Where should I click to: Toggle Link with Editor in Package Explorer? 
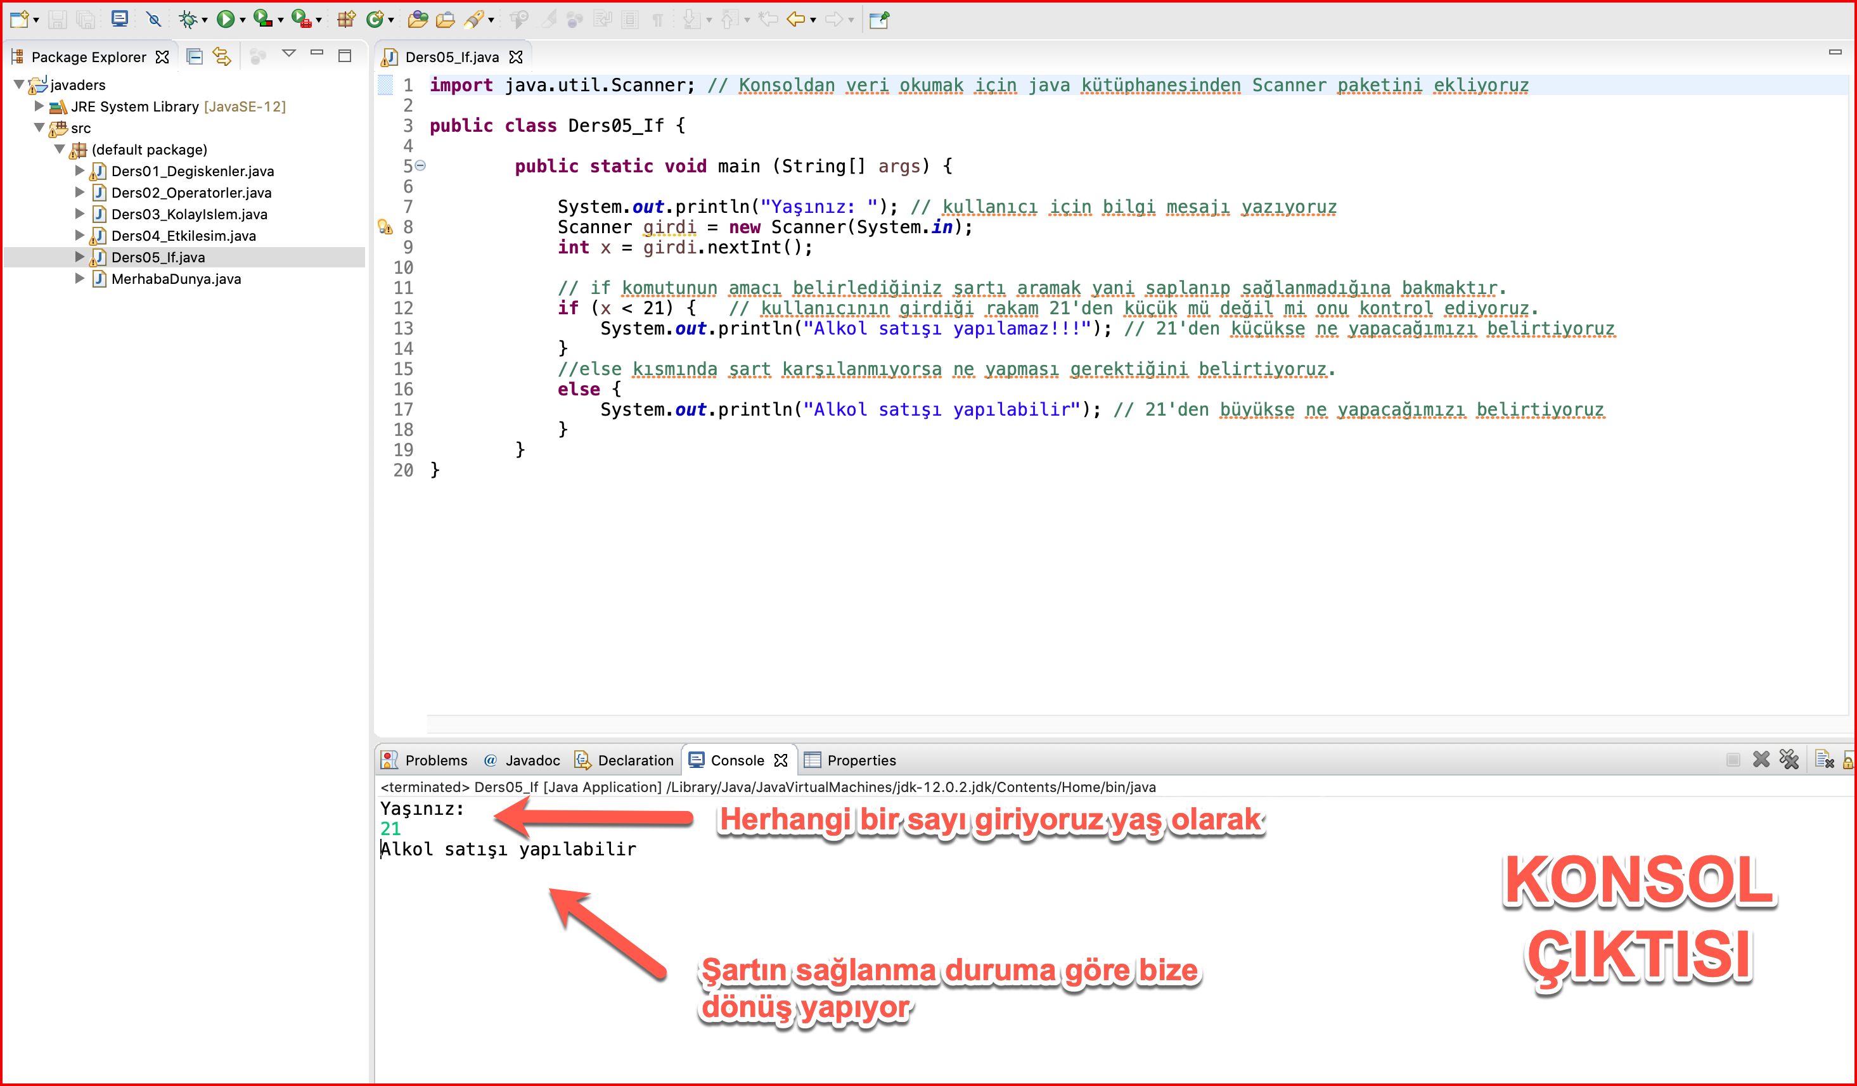222,57
